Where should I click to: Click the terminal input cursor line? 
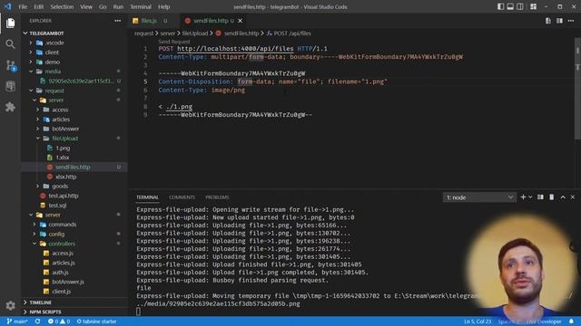point(139,312)
